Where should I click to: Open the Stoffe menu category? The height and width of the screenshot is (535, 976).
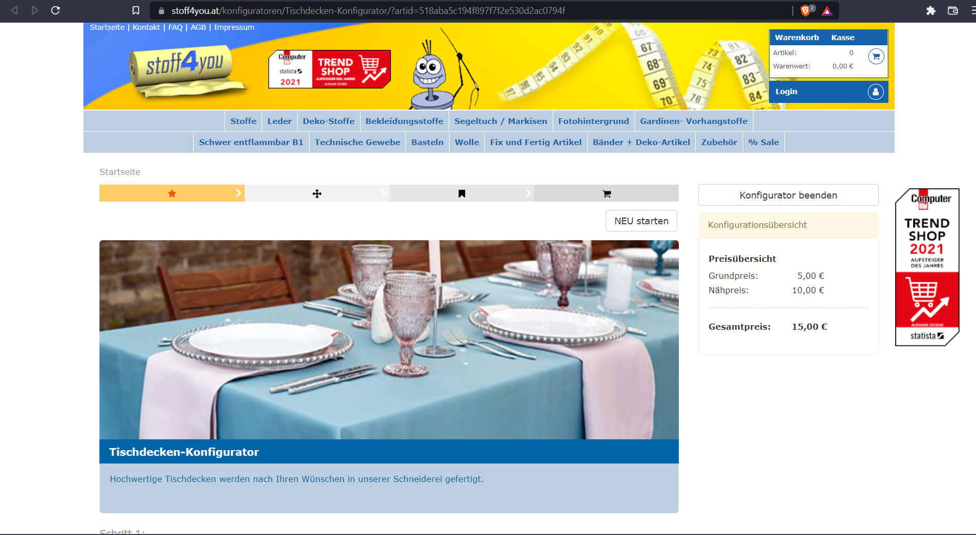(243, 121)
